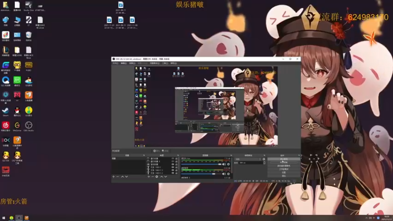Open the orange Douyu app in the taskbar
The height and width of the screenshot is (221, 393).
27,218
